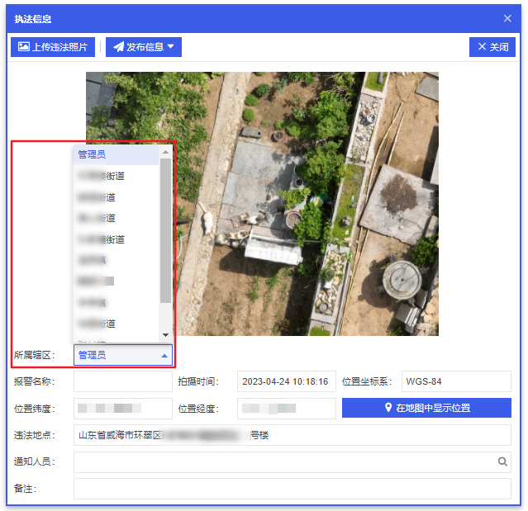The height and width of the screenshot is (511, 528).
Task: Click the 拍摄时间 date time field
Action: click(x=286, y=381)
